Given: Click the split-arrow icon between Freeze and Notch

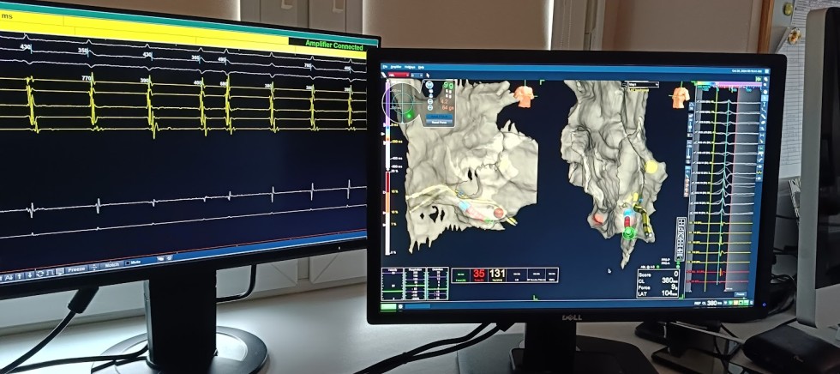Looking at the screenshot, I should click(94, 267).
